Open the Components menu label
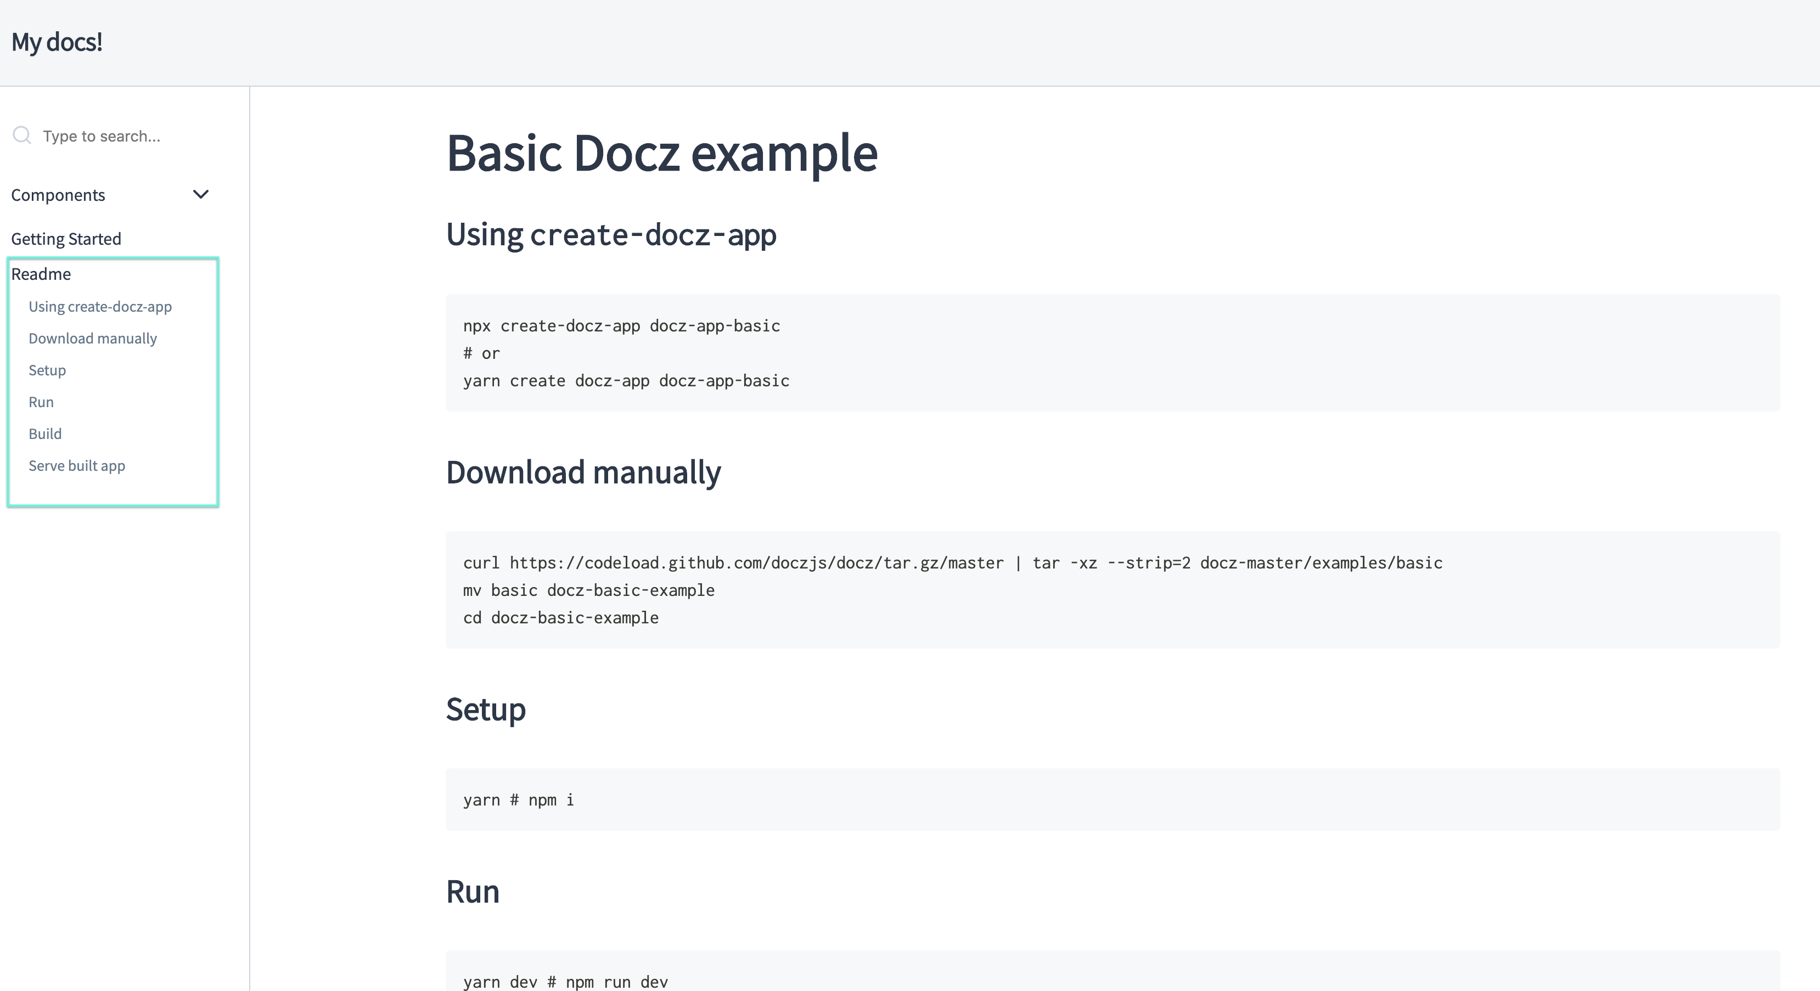The width and height of the screenshot is (1820, 991). point(58,195)
